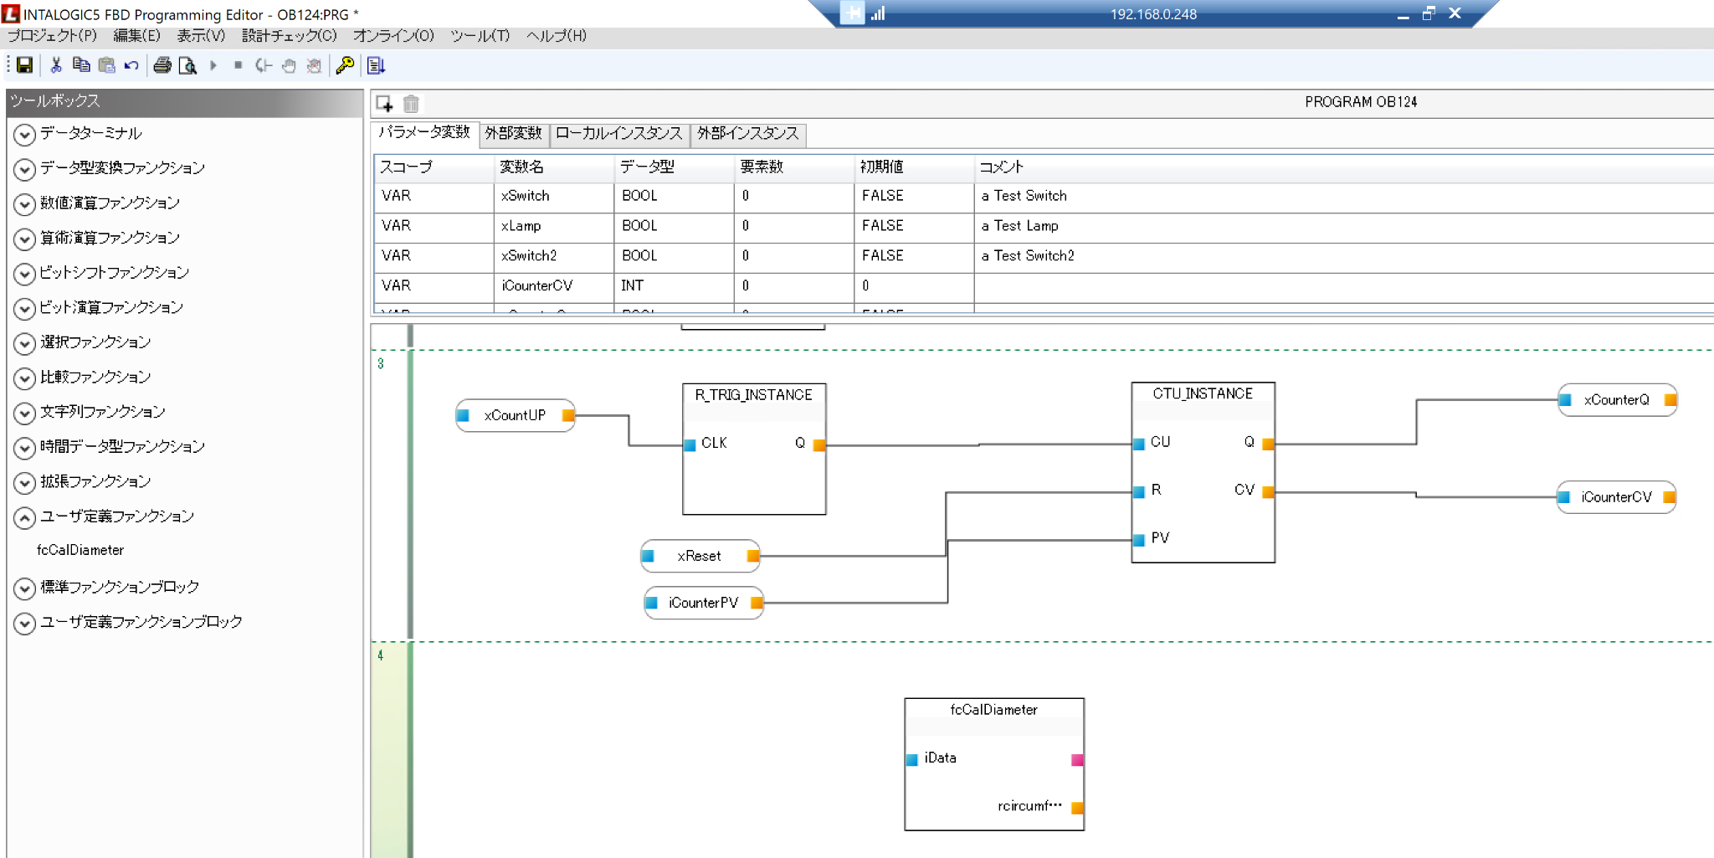Screen dimensions: 1714x858
Task: Select the xReset variable terminal
Action: coord(699,556)
